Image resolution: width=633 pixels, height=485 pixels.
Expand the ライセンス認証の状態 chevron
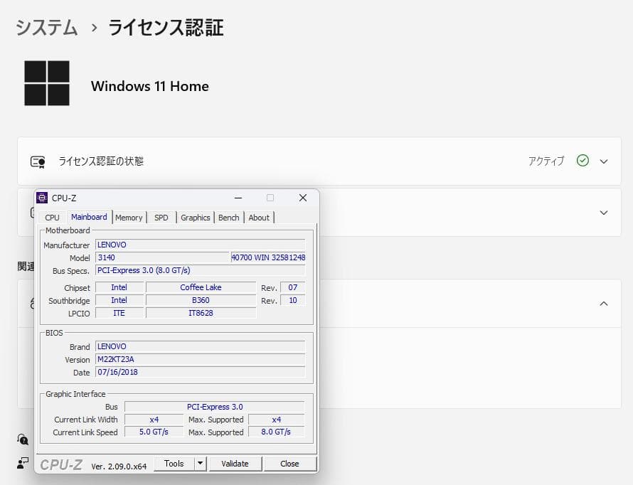point(603,161)
